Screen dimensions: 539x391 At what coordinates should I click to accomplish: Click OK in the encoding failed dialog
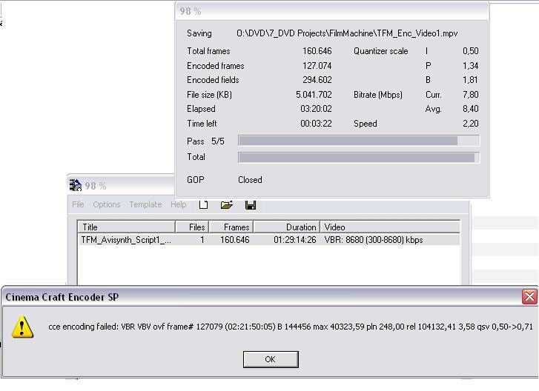[x=271, y=359]
